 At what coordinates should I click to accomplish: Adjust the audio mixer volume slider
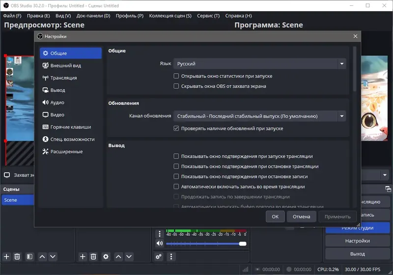tap(206, 244)
